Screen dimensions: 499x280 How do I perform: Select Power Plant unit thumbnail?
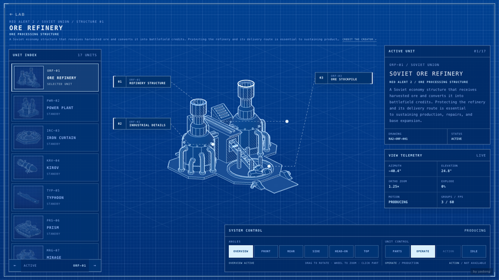click(x=29, y=107)
